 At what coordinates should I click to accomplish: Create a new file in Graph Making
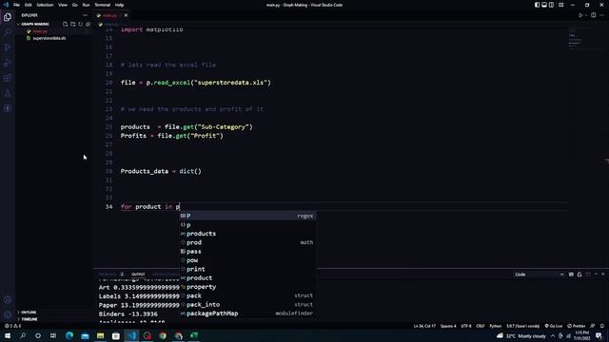[66, 24]
